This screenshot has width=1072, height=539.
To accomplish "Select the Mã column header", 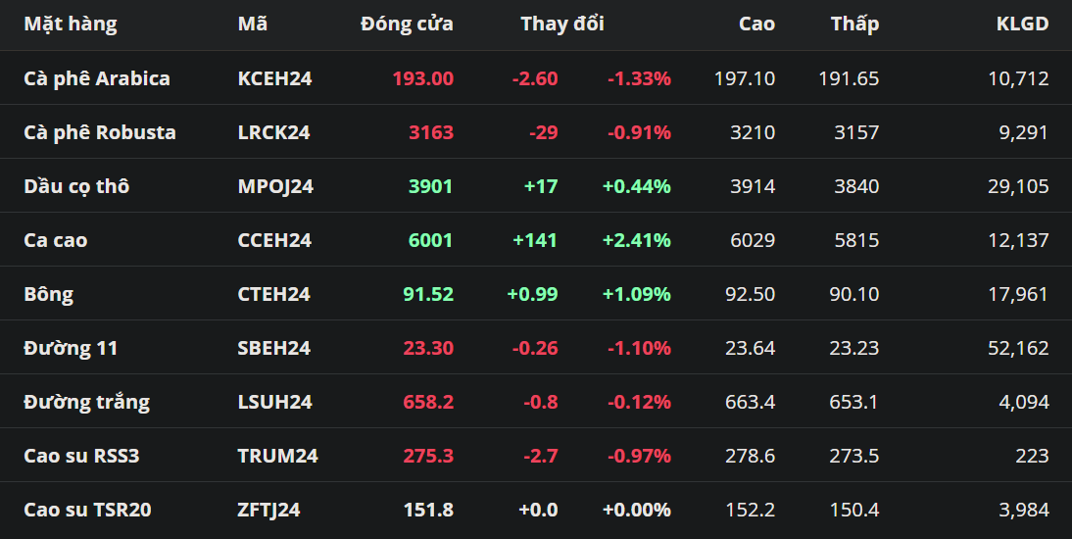I will pos(253,24).
